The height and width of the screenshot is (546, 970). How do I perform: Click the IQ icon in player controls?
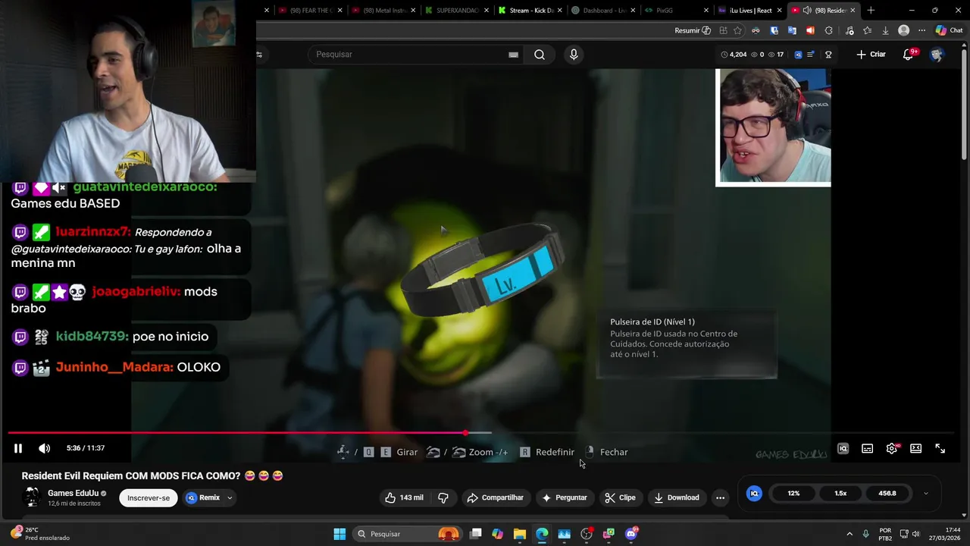click(x=843, y=448)
